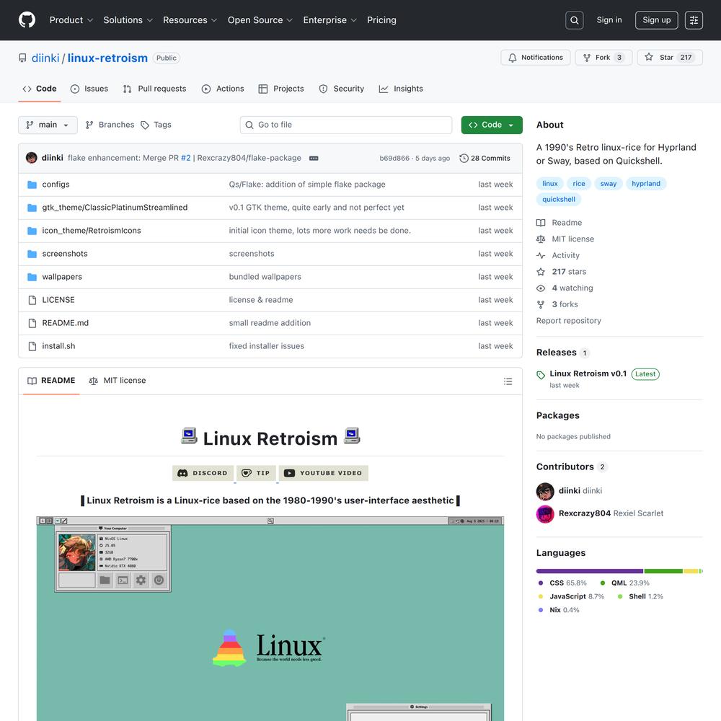Focus the Go to file search field
721x721 pixels.
[346, 125]
